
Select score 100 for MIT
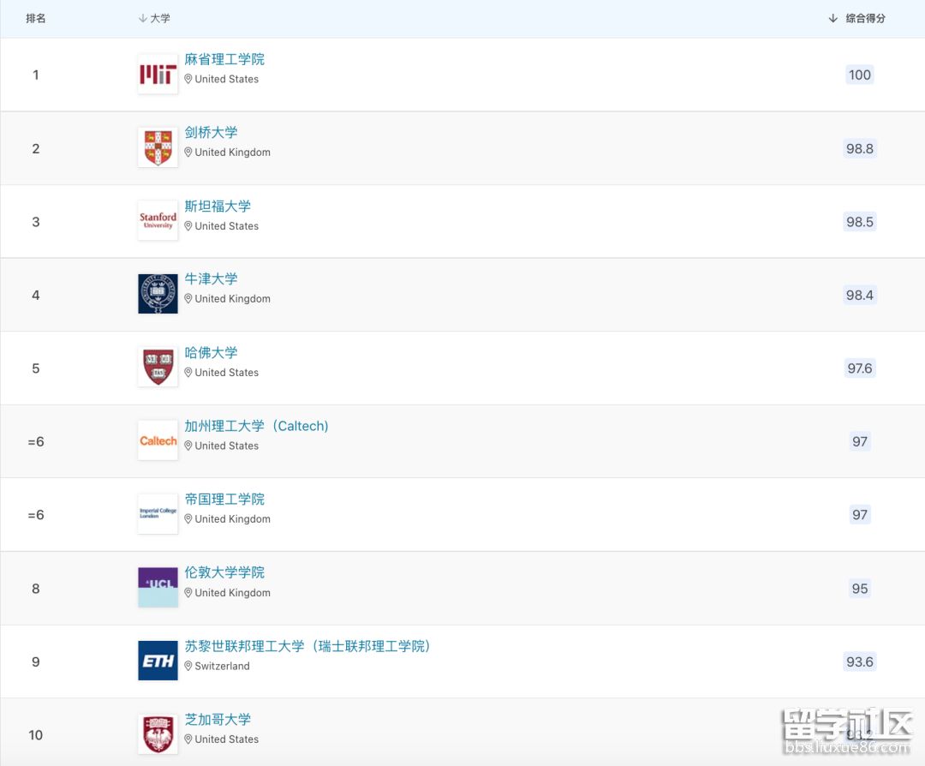click(x=860, y=75)
